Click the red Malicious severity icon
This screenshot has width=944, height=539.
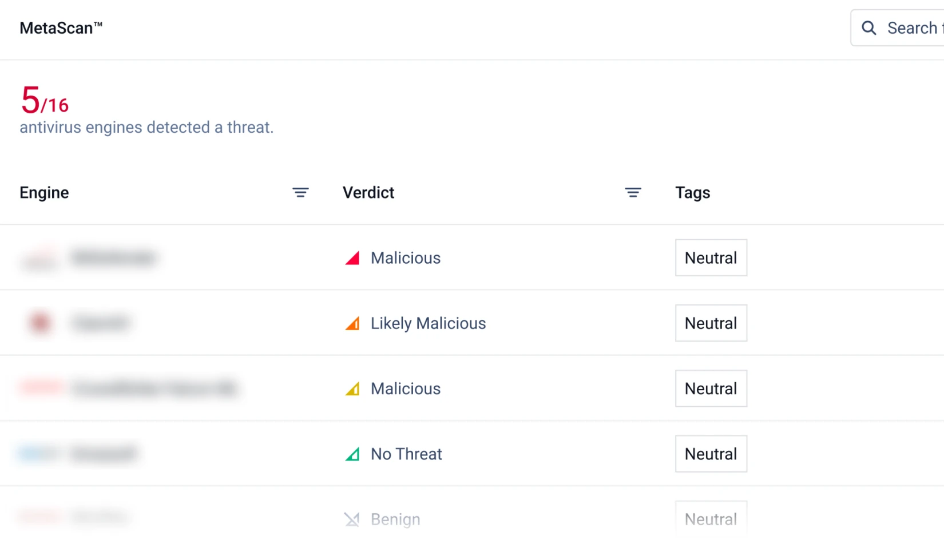[352, 258]
